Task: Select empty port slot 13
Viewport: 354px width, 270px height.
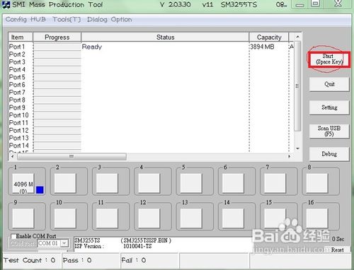Action: pyautogui.click(x=191, y=218)
